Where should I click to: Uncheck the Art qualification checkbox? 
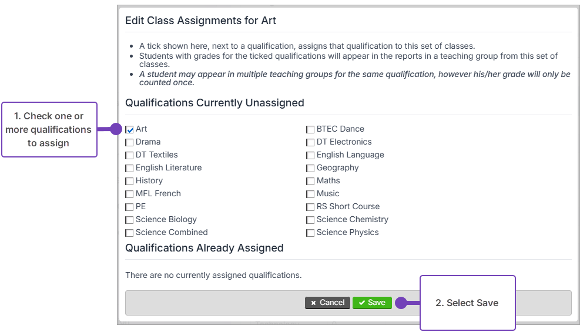(129, 129)
